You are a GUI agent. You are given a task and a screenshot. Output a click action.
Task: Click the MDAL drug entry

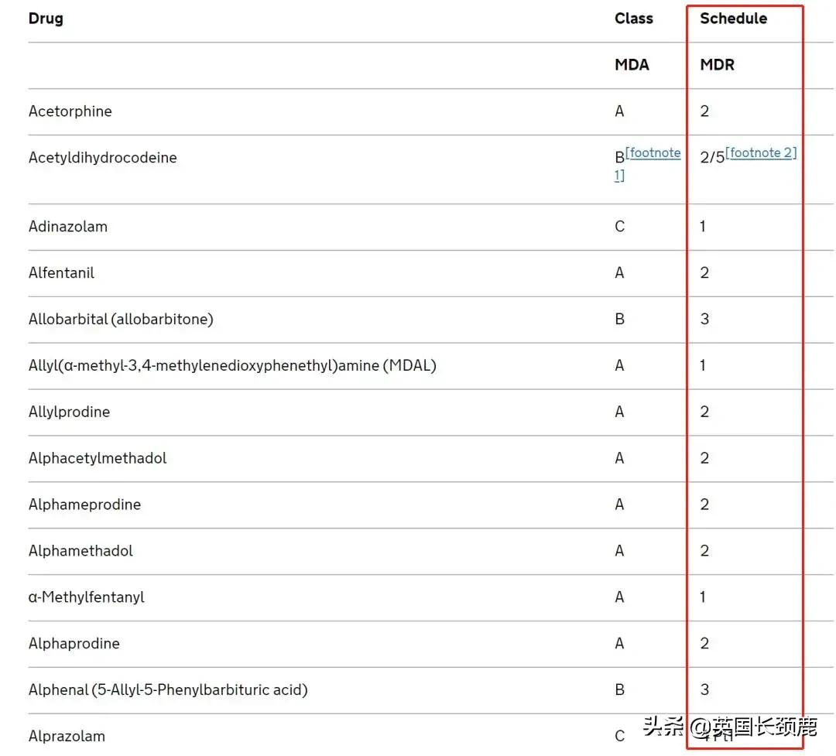(x=232, y=366)
